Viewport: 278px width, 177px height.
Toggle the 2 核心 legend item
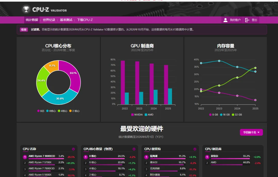[x=74, y=111]
